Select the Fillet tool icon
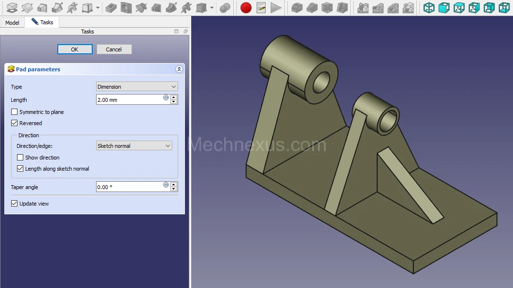 [297, 8]
